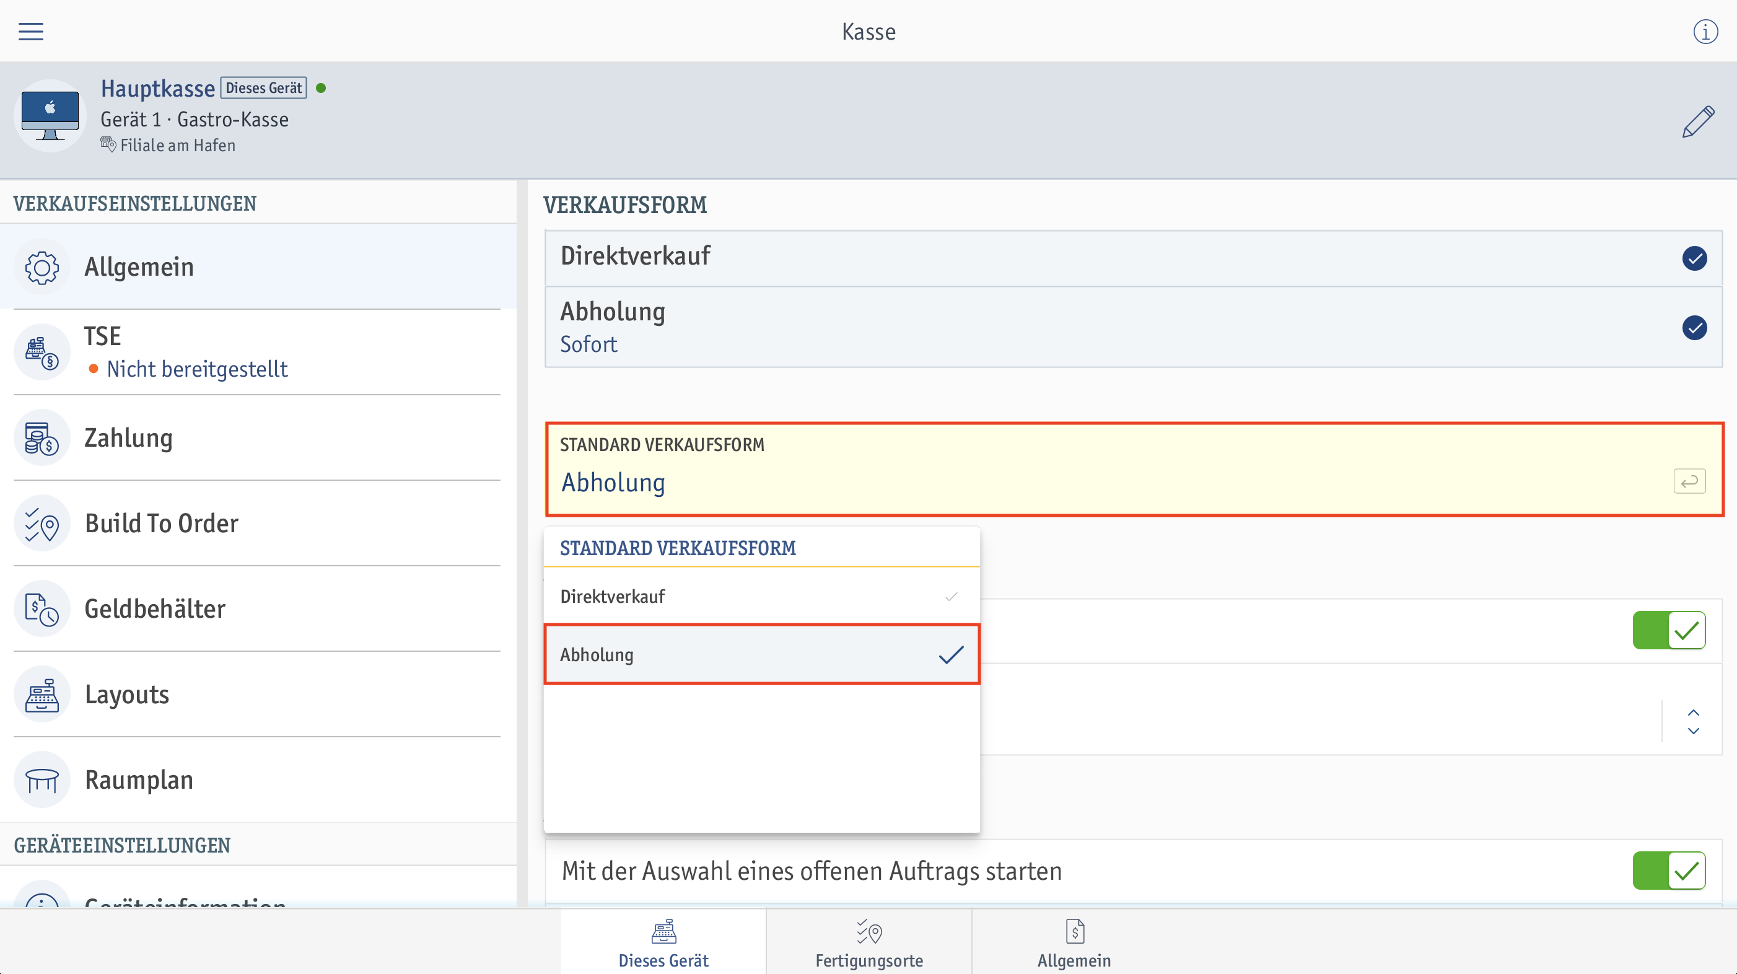Click the TSE cash register icon
The width and height of the screenshot is (1737, 974).
tap(42, 353)
